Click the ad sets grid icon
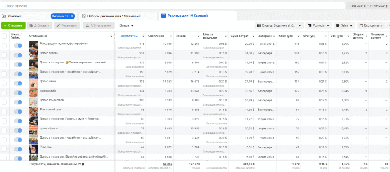The width and height of the screenshot is (390, 172). click(83, 16)
